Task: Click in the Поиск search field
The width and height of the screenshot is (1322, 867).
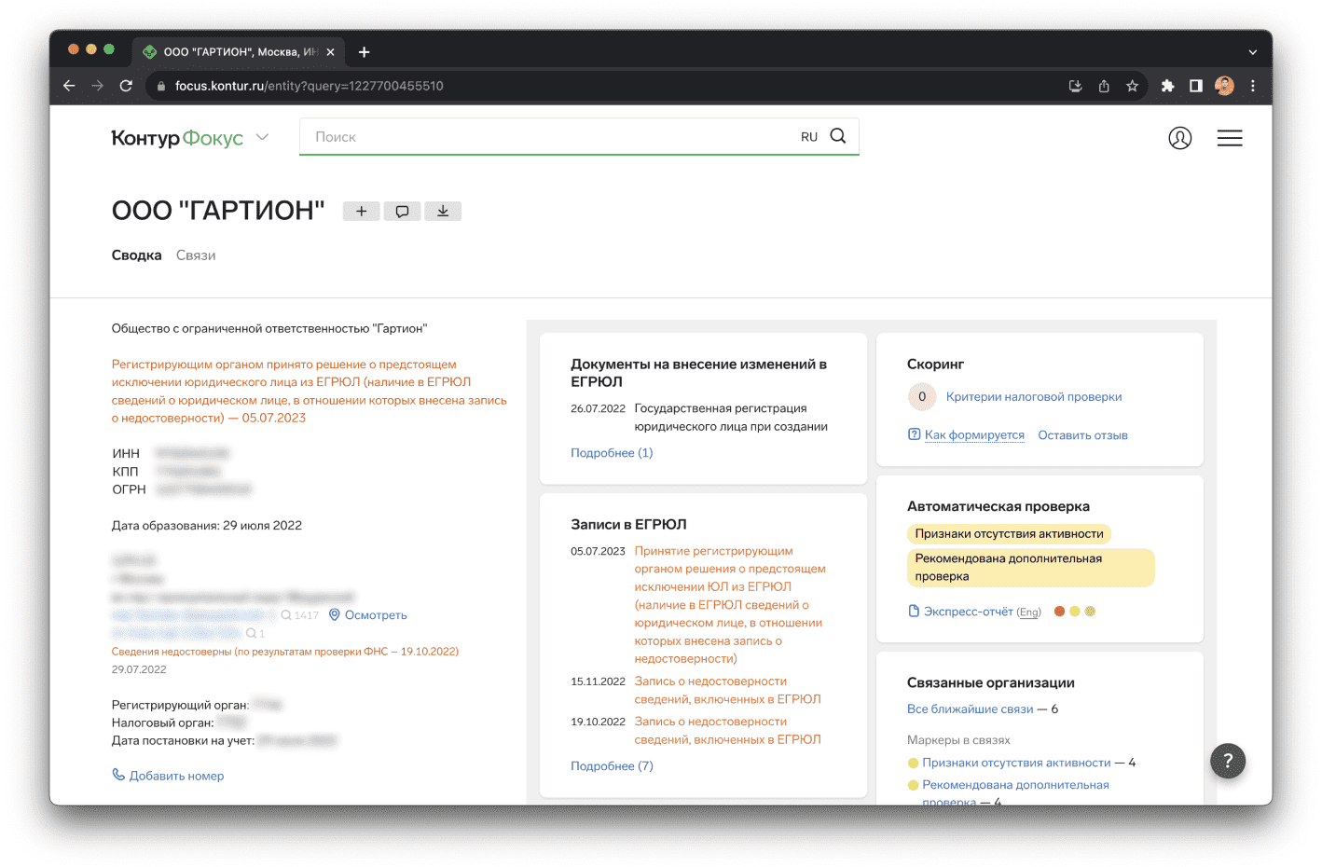Action: click(550, 137)
